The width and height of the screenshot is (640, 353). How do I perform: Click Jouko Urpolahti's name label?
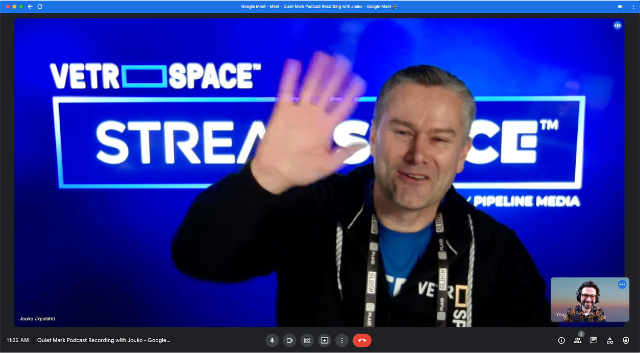37,319
